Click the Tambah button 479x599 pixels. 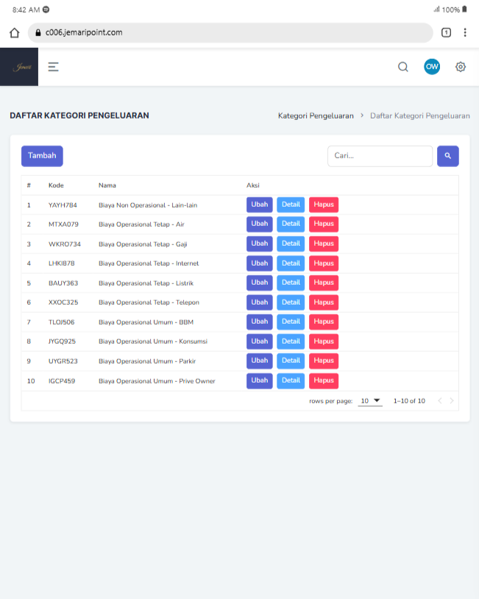[42, 156]
